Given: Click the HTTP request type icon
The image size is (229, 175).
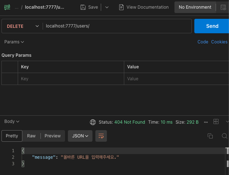Looking at the screenshot, I should pyautogui.click(x=7, y=7).
